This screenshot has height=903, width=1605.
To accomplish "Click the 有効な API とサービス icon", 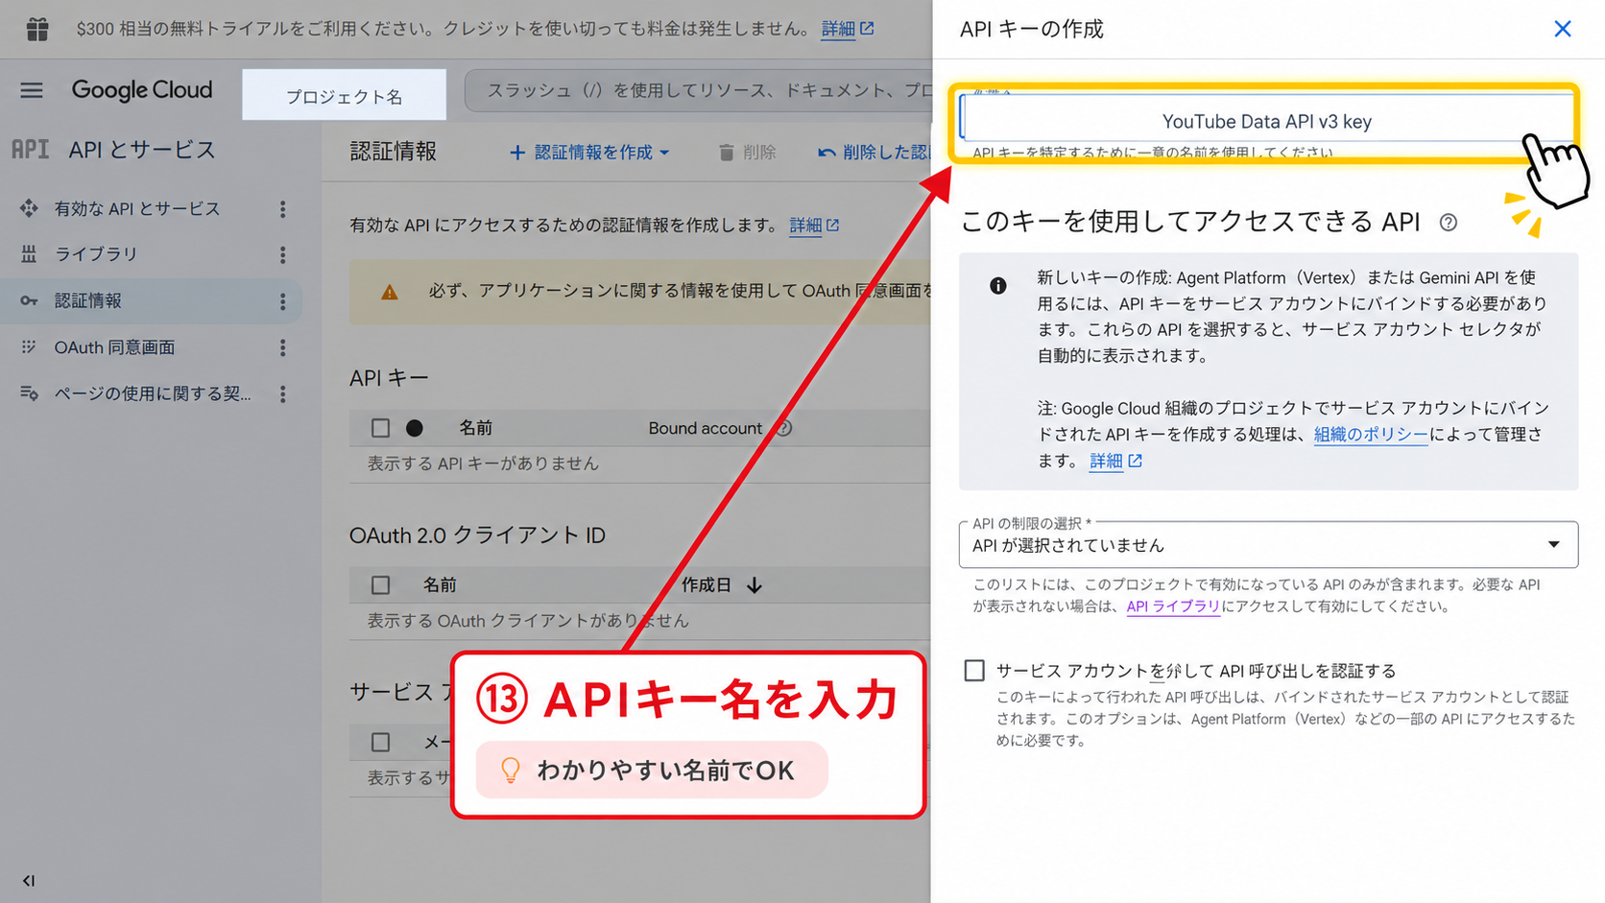I will click(29, 208).
